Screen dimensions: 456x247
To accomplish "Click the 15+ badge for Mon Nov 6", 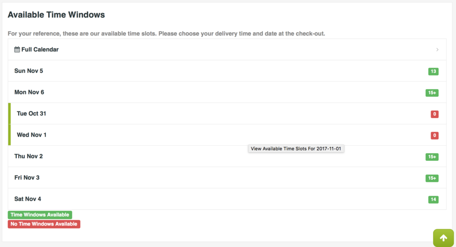I will 432,93.
